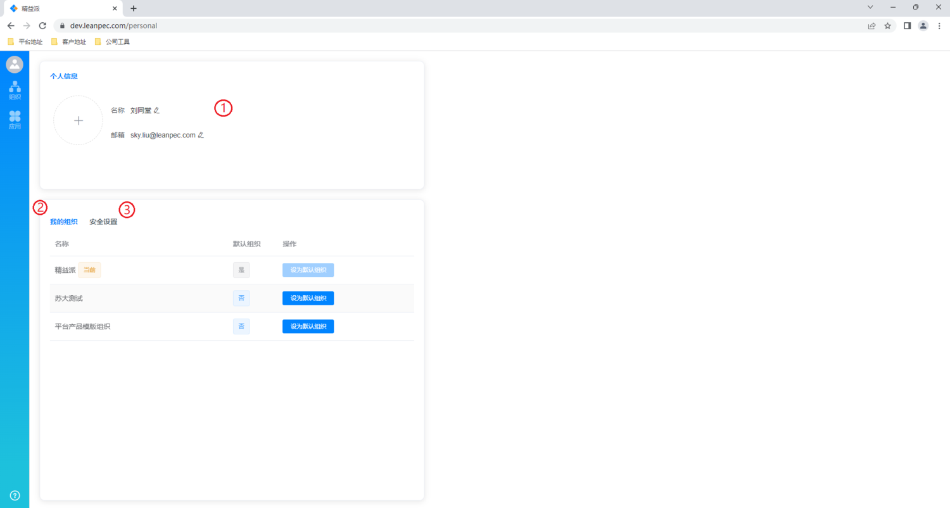Set 平台产品模版组织 as default organization

click(308, 326)
